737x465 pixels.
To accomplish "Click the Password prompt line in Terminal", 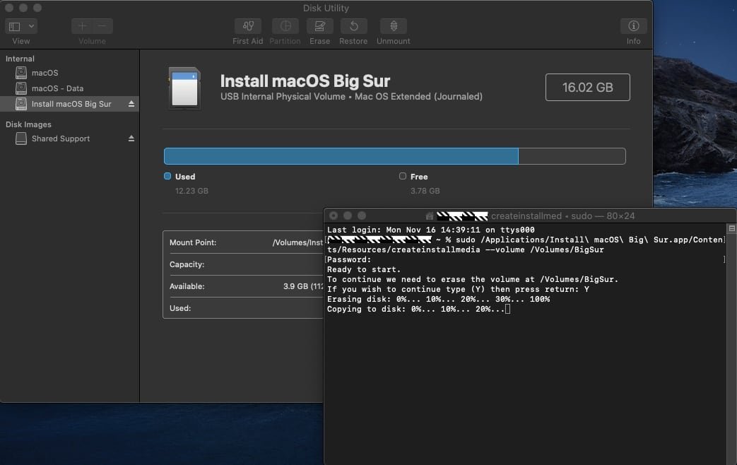I will 349,259.
